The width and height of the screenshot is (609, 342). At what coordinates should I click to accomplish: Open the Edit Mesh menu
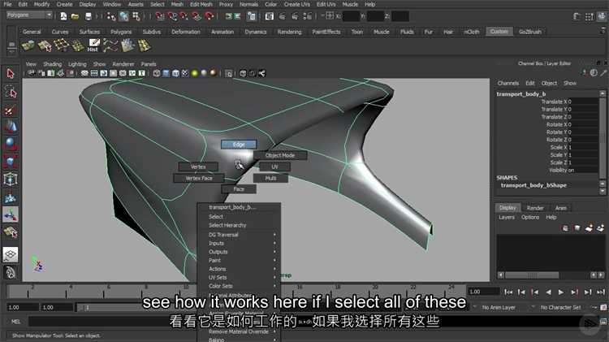201,4
